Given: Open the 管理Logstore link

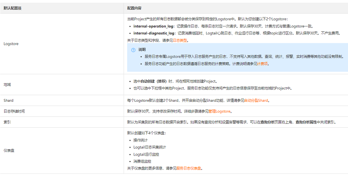Looking at the screenshot, I should (x=220, y=111).
